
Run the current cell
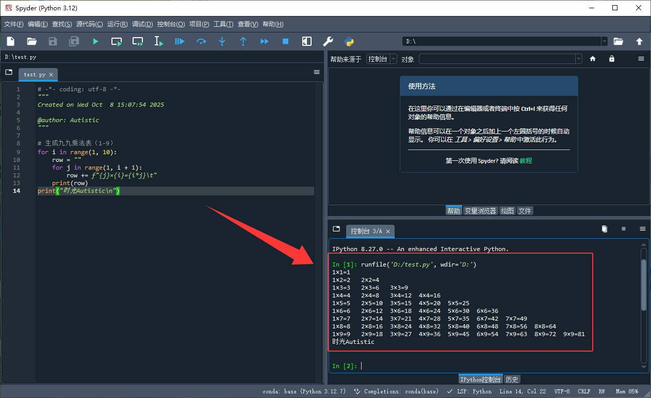point(117,41)
